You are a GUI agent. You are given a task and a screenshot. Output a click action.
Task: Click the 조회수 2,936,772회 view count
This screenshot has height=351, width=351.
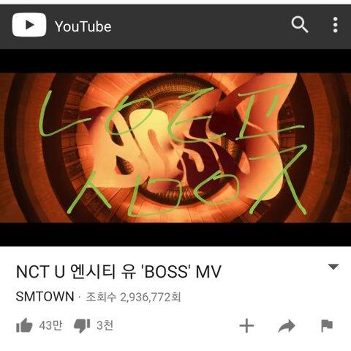coord(133,297)
